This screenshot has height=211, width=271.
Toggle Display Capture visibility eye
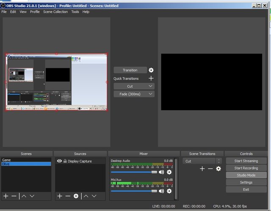click(x=59, y=161)
